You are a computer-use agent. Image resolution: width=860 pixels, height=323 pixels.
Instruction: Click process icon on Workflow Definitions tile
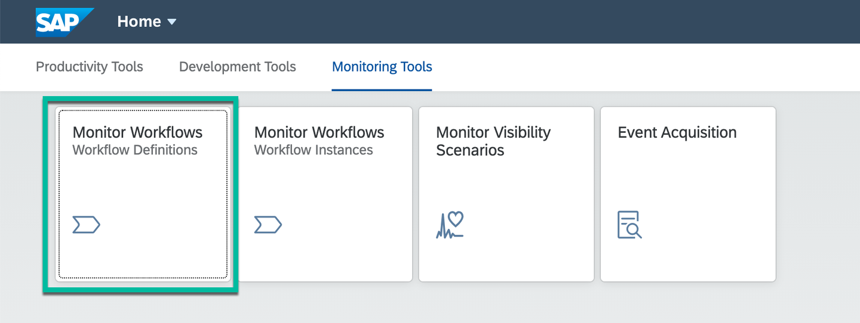pos(86,225)
